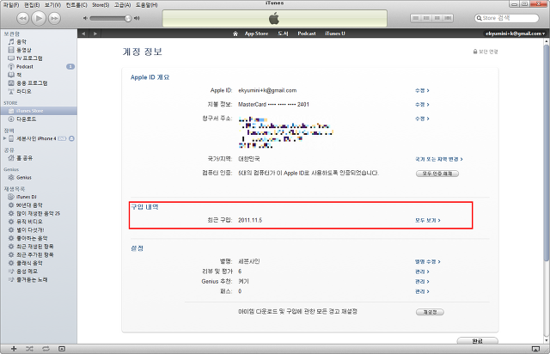Click 관리 link for 리뷰 및 평가
Screen dimensions: 550x354
[x=422, y=272]
